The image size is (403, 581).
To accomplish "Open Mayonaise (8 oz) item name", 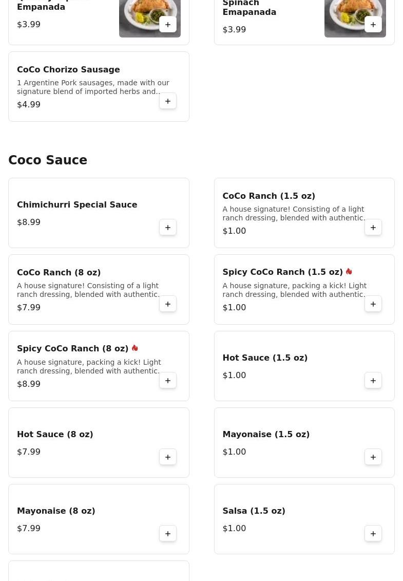I will click(x=56, y=511).
